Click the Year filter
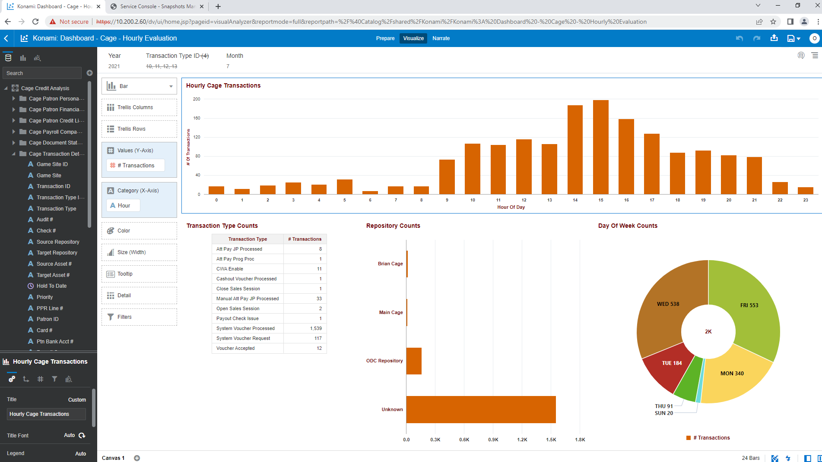 click(x=114, y=61)
